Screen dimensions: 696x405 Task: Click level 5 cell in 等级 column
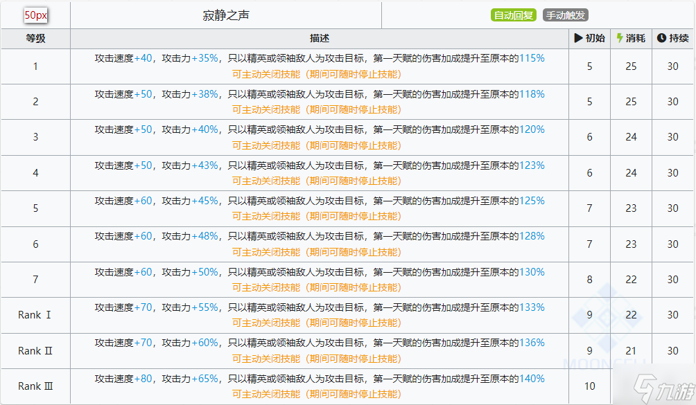(35, 208)
